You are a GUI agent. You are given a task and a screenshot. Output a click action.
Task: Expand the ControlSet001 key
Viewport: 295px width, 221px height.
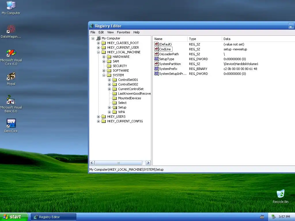109,80
